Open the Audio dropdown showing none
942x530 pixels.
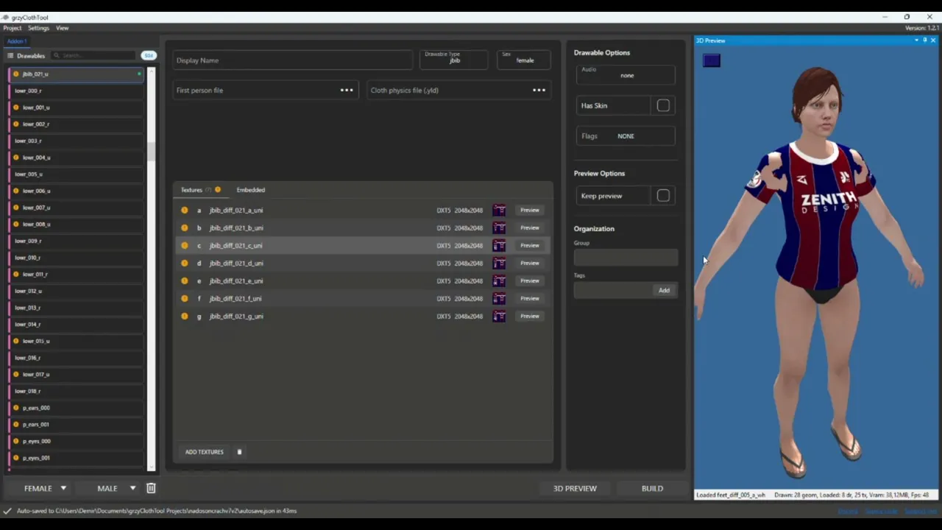click(x=626, y=74)
